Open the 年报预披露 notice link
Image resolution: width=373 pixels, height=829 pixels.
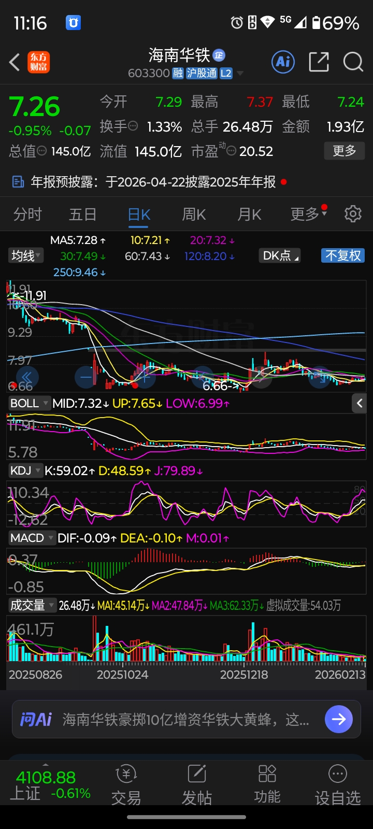coord(153,182)
